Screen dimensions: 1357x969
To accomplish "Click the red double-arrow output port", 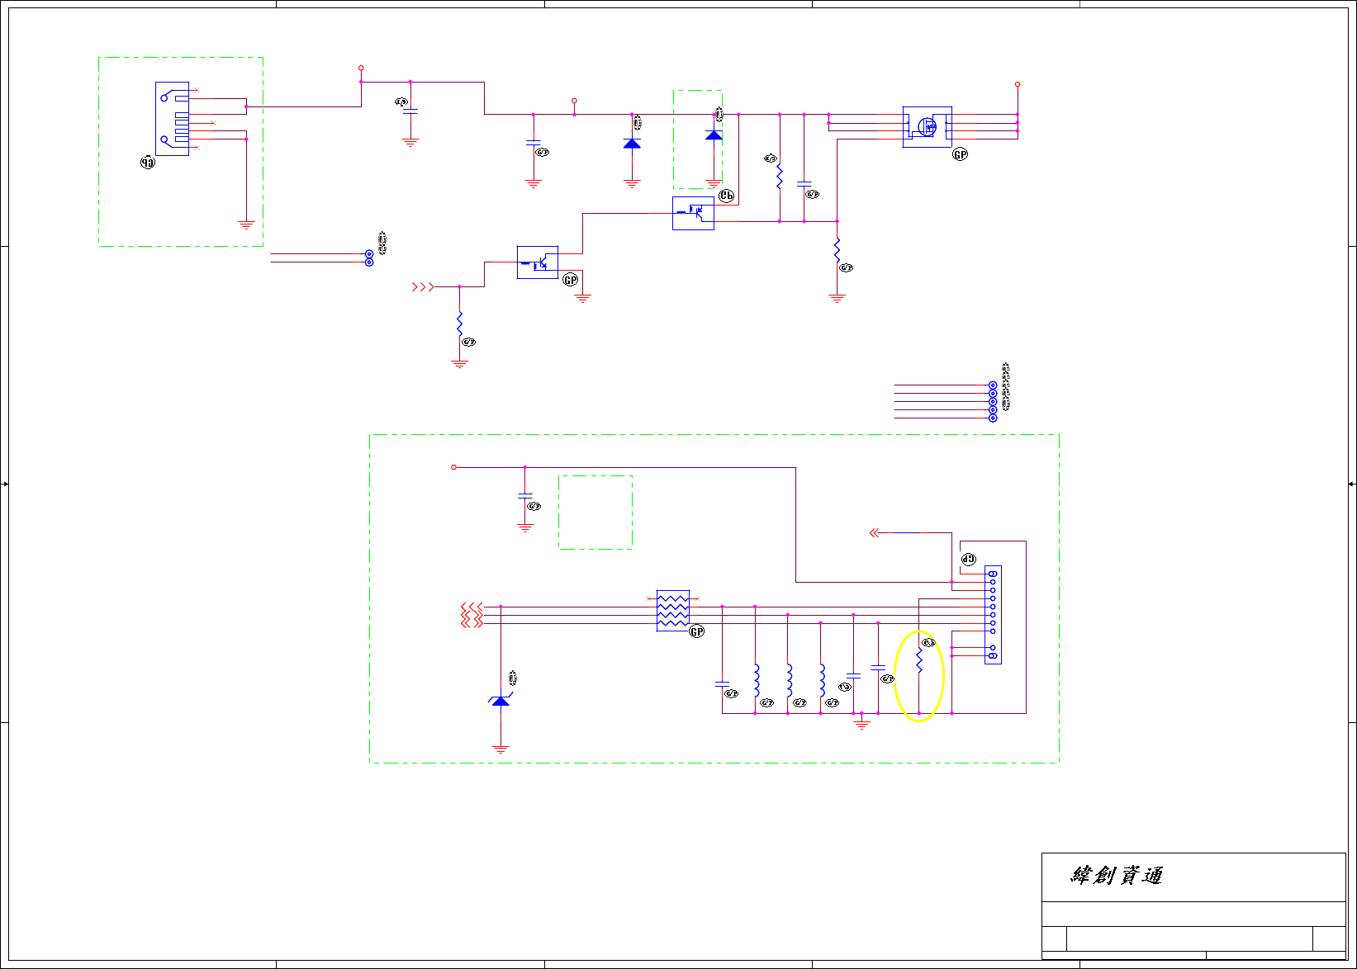I will pyautogui.click(x=874, y=533).
